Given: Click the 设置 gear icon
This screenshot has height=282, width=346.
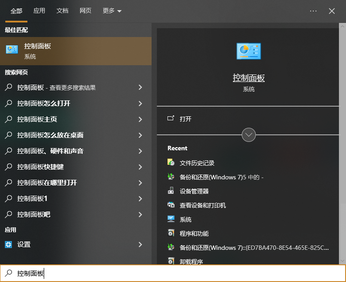Looking at the screenshot, I should pos(8,245).
